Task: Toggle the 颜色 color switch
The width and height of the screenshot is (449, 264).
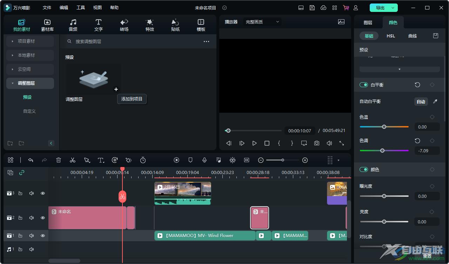Action: point(364,169)
